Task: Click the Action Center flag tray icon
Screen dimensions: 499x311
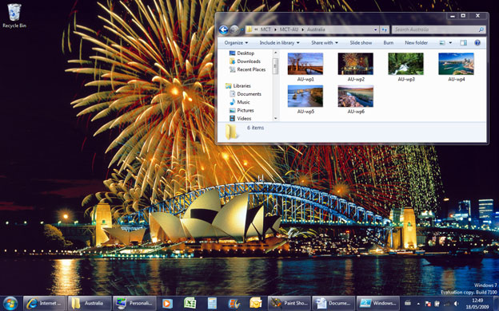Action: (x=428, y=304)
